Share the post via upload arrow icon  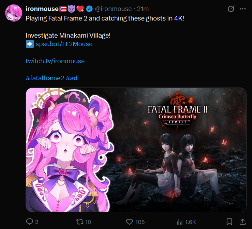click(243, 221)
